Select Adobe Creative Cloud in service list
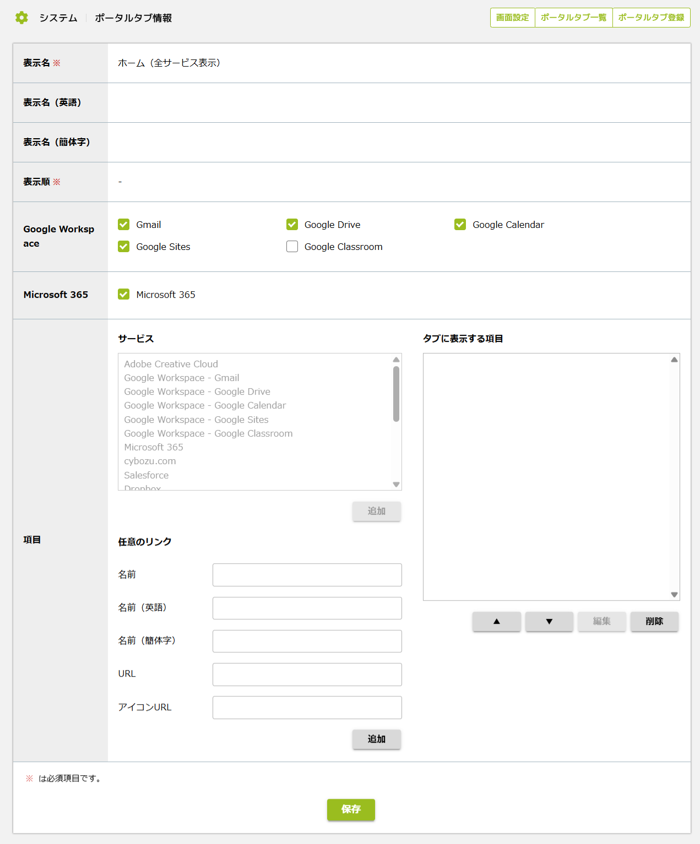This screenshot has width=700, height=844. [x=171, y=364]
